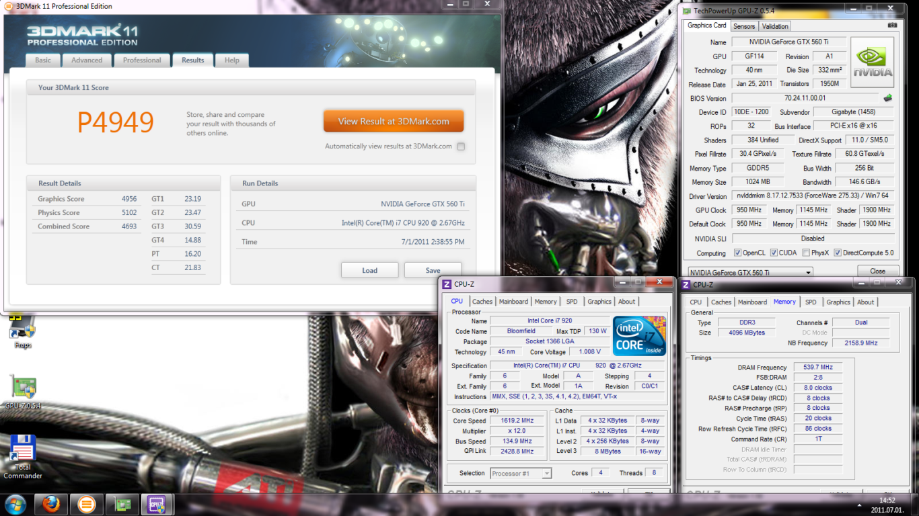
Task: Switch to the Basic tab in 3DMark
Action: click(43, 60)
